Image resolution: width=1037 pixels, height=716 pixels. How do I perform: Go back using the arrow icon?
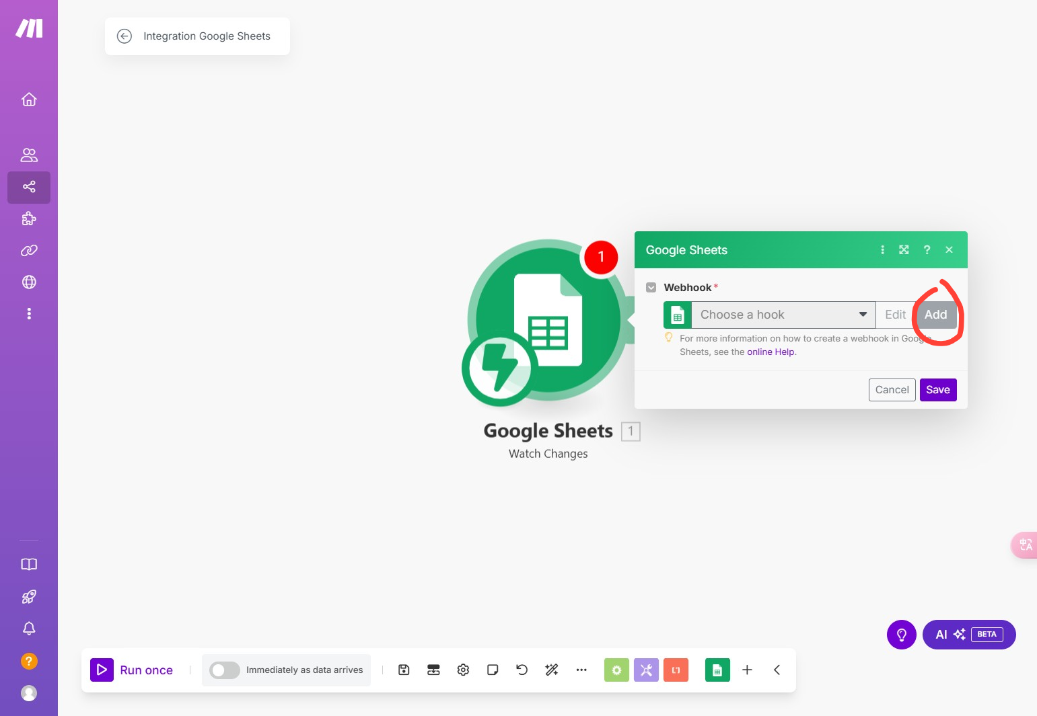(x=124, y=36)
